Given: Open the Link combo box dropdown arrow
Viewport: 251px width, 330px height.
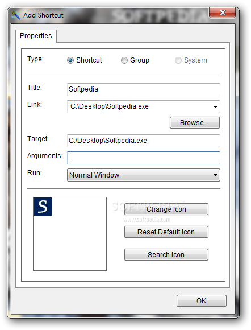Looking at the screenshot, I should point(215,107).
